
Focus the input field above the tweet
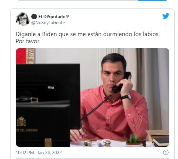click(x=78, y=0)
